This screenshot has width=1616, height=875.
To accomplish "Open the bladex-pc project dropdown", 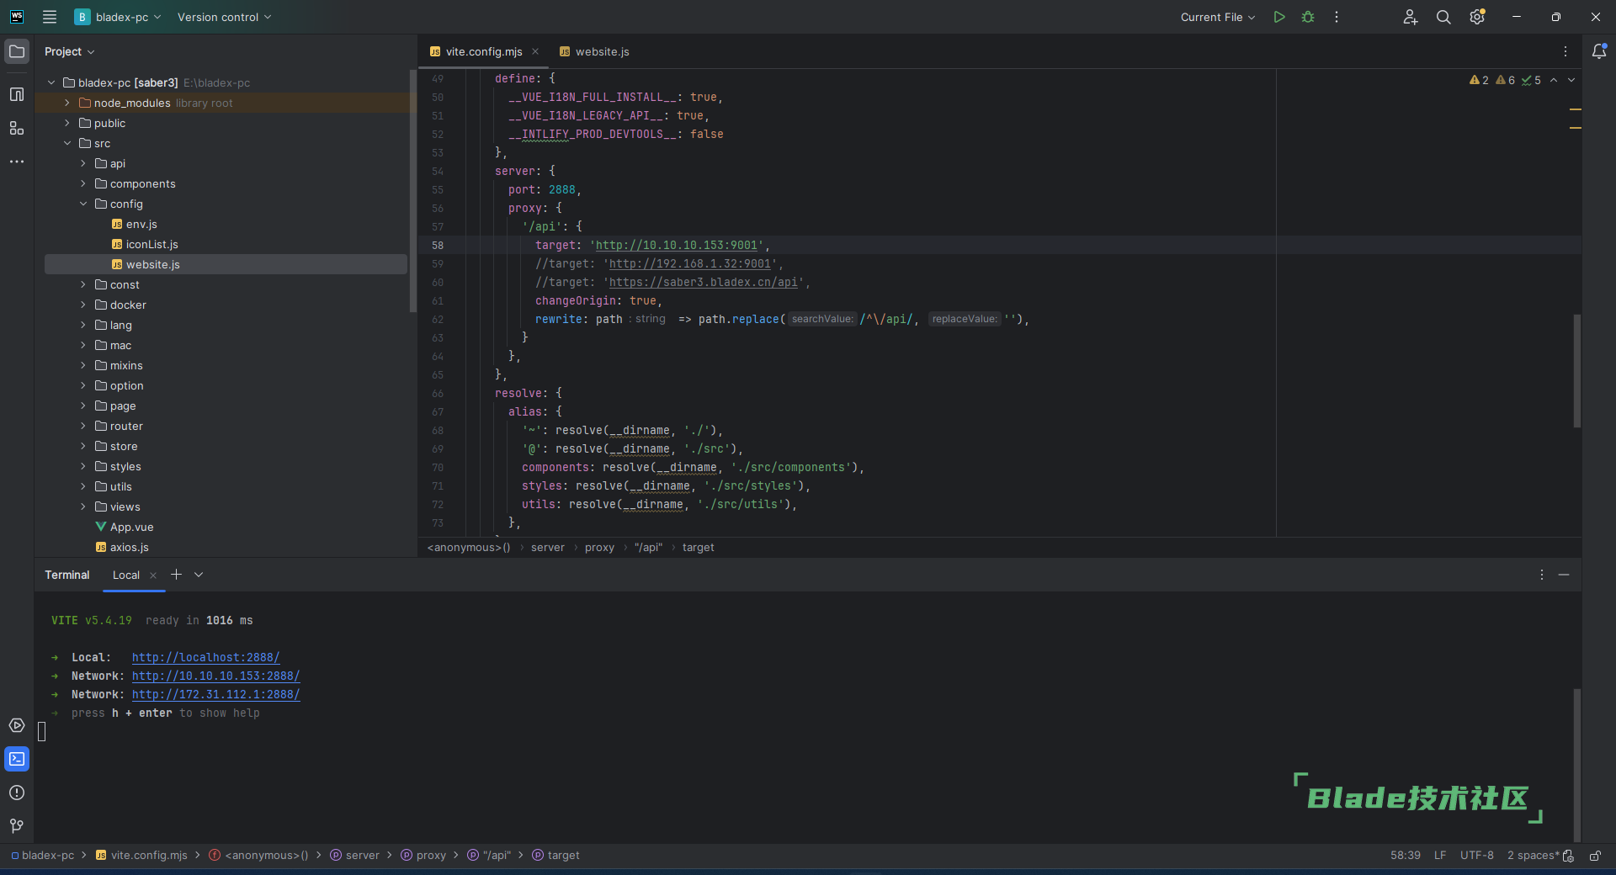I will pos(118,17).
